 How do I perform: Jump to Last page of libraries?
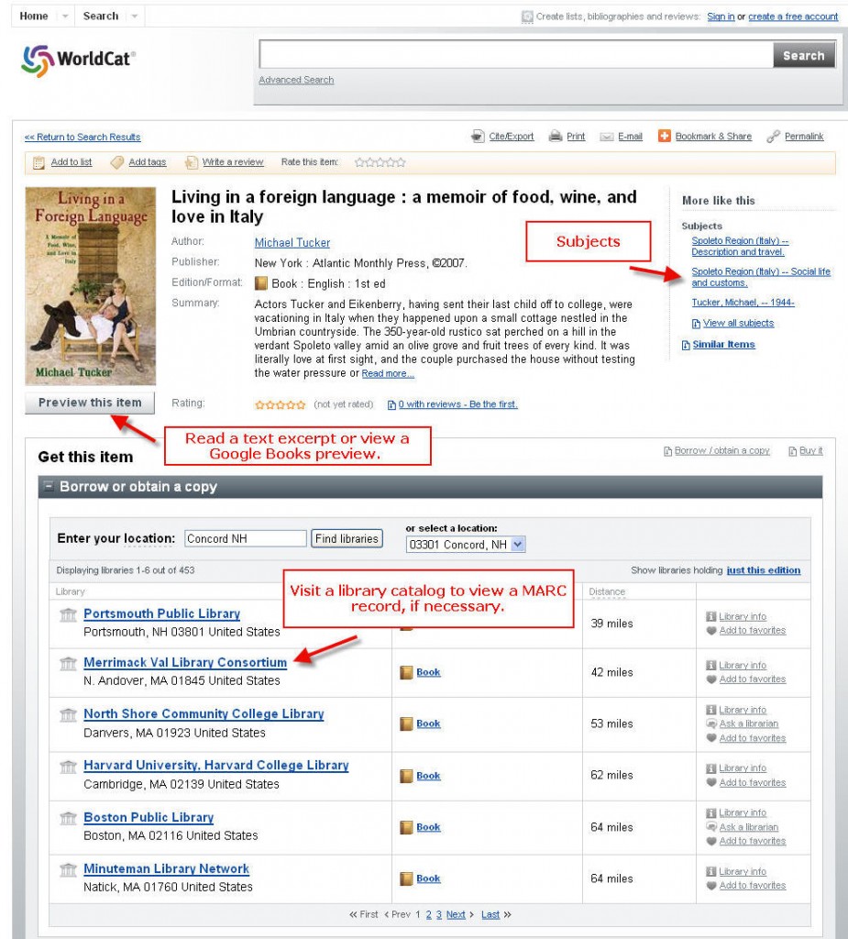coord(490,914)
